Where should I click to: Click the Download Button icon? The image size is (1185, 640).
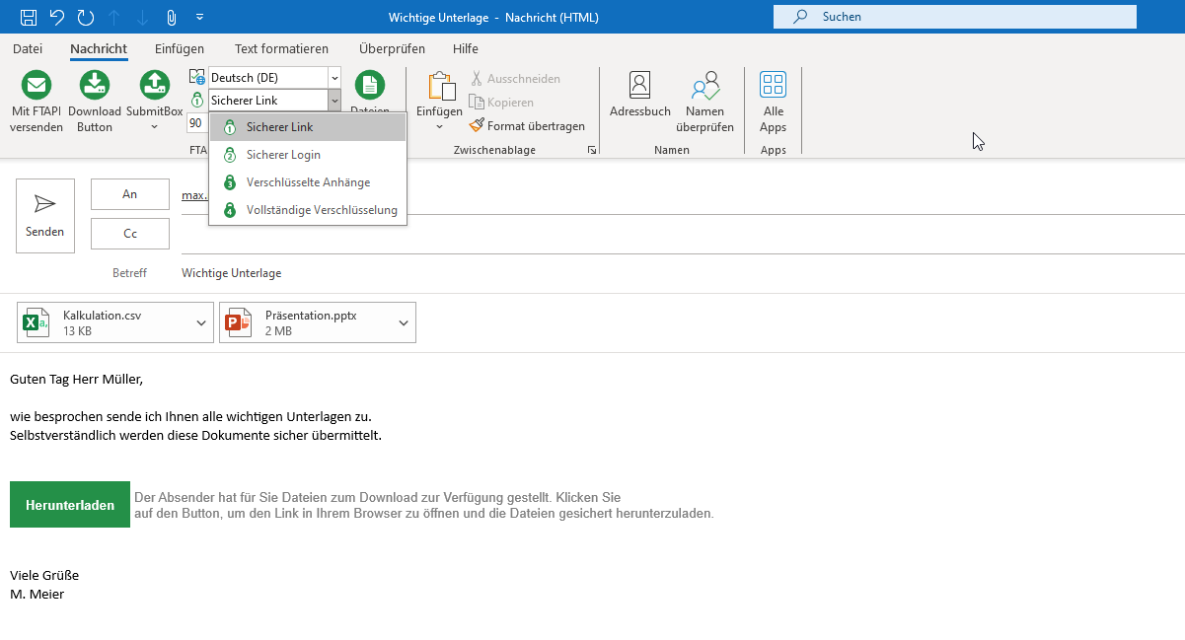click(x=94, y=88)
